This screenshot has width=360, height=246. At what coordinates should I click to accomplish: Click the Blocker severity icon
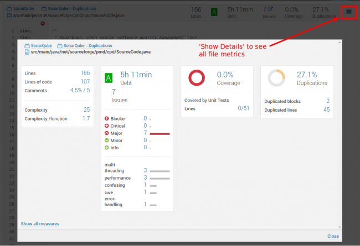[x=106, y=118]
